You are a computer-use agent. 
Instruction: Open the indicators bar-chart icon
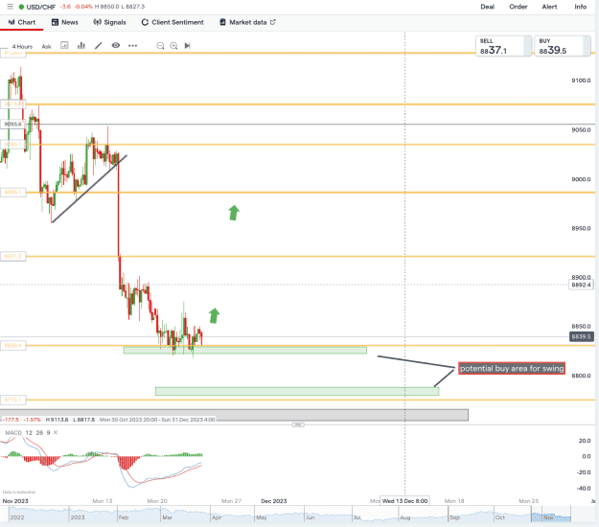81,45
